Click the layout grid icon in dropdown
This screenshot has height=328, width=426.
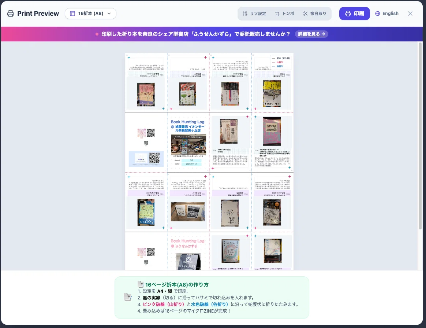72,14
